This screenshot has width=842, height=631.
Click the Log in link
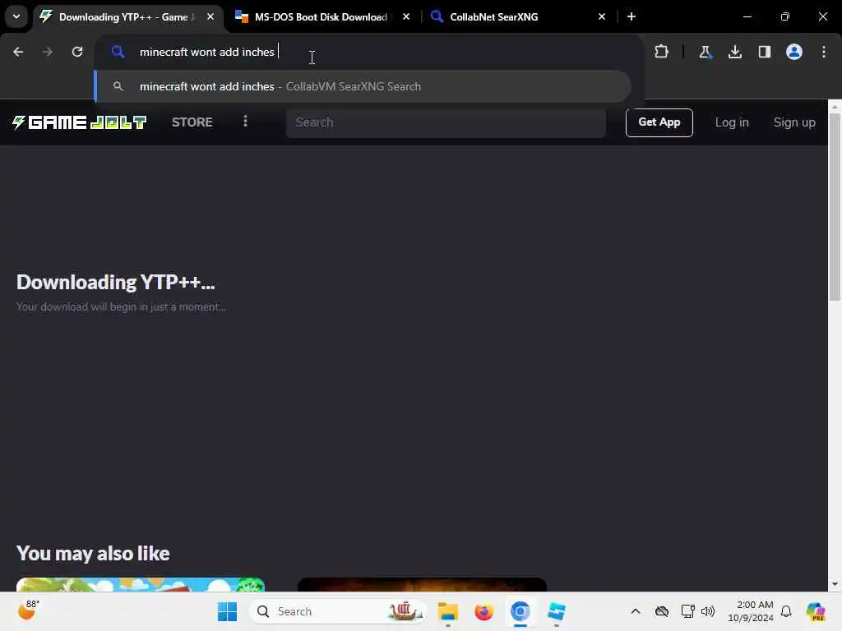(732, 122)
